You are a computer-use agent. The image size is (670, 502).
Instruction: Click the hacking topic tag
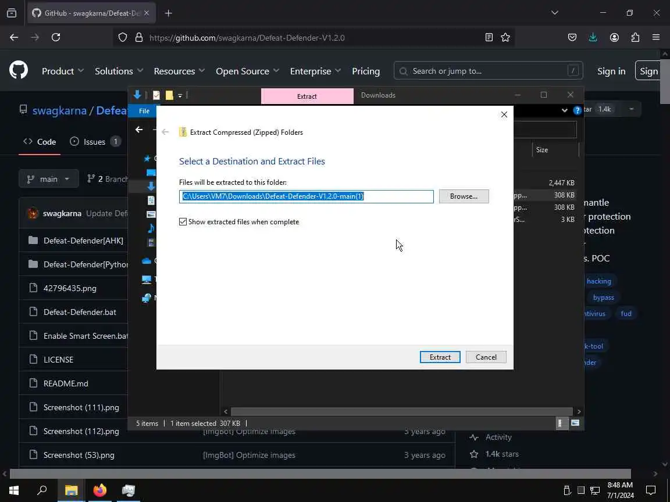[598, 281]
